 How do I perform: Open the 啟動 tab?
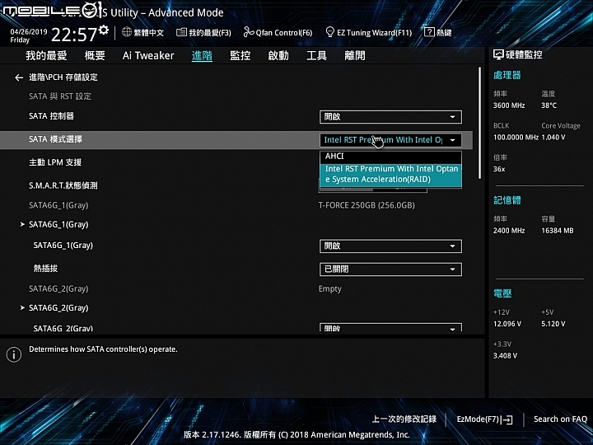(x=278, y=56)
